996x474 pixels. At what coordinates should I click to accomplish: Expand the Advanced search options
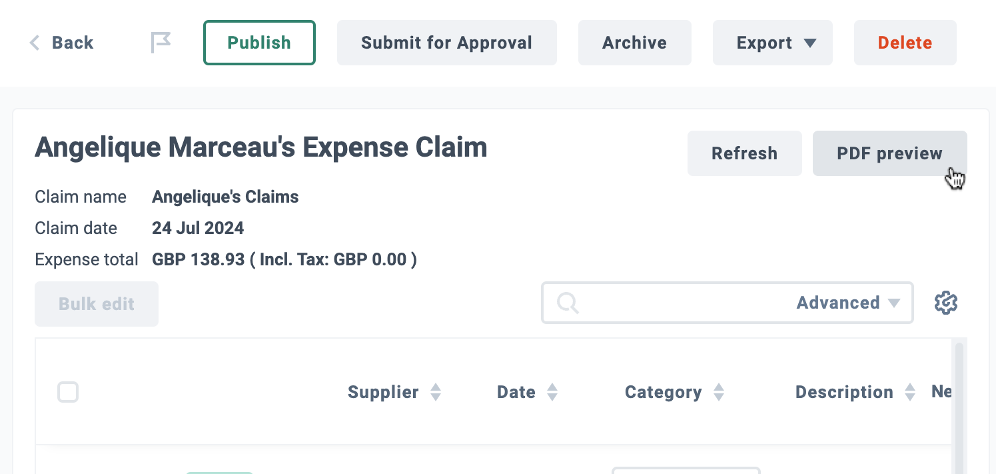pos(848,303)
